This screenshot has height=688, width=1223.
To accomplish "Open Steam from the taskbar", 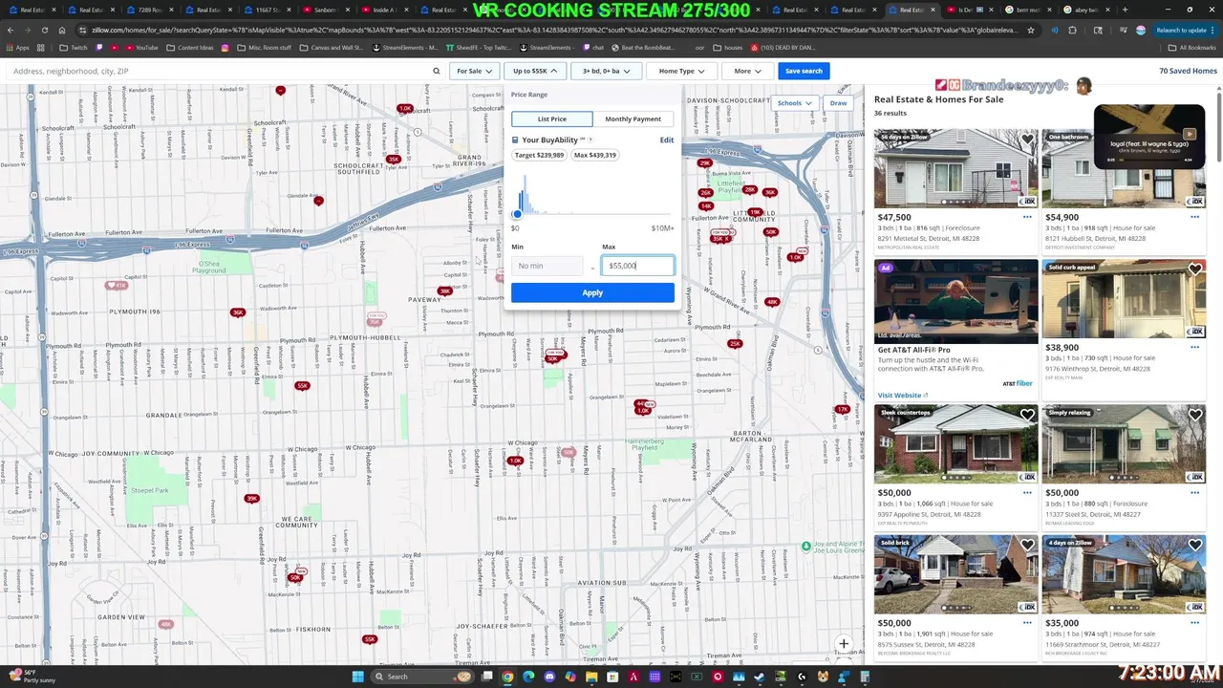I will click(x=760, y=677).
